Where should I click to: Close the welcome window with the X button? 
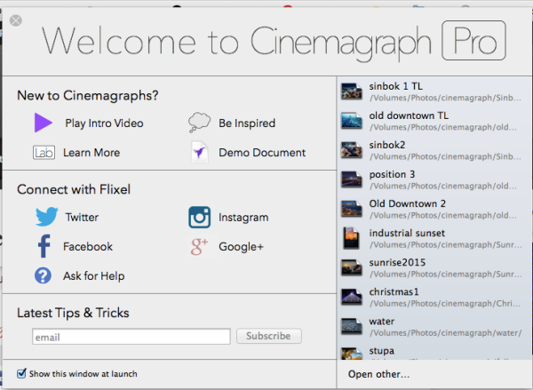tap(16, 20)
